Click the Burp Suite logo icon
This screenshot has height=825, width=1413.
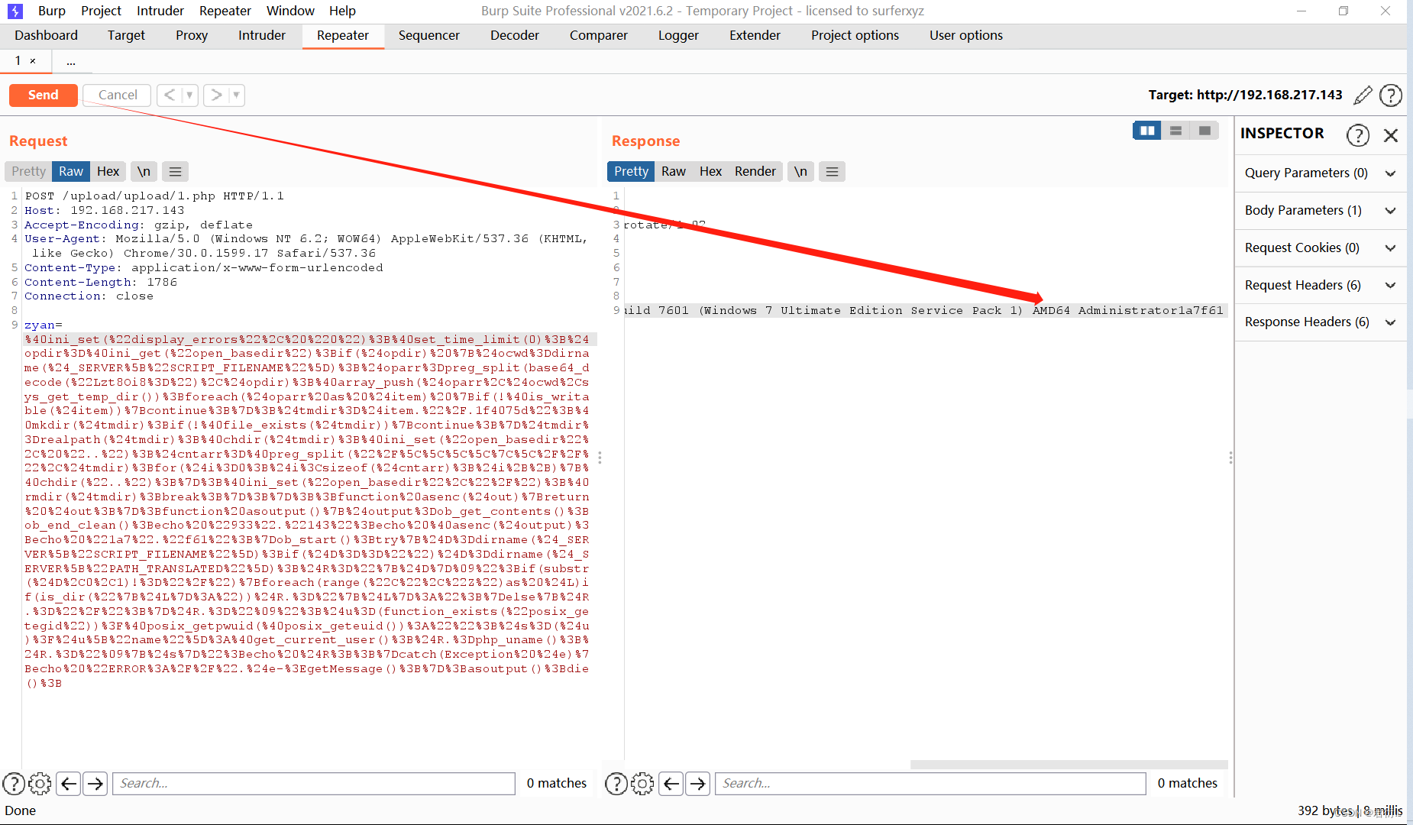[15, 11]
